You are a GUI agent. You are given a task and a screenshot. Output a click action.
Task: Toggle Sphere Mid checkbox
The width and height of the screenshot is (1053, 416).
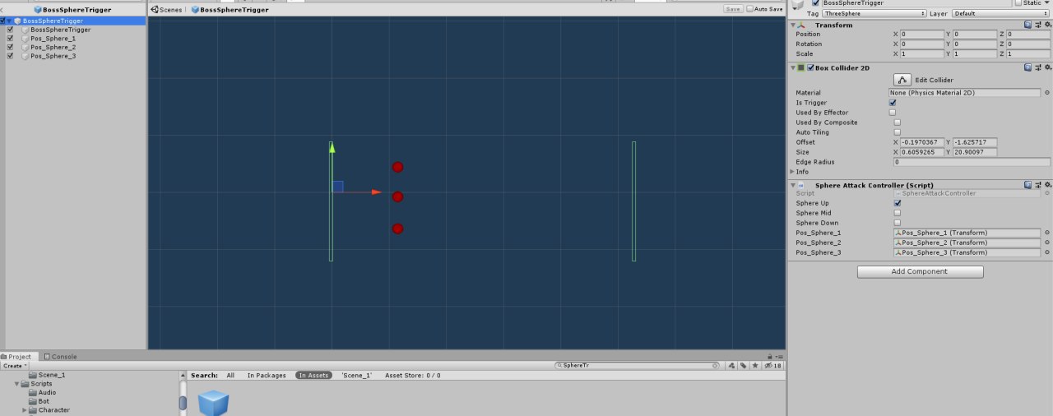point(897,213)
